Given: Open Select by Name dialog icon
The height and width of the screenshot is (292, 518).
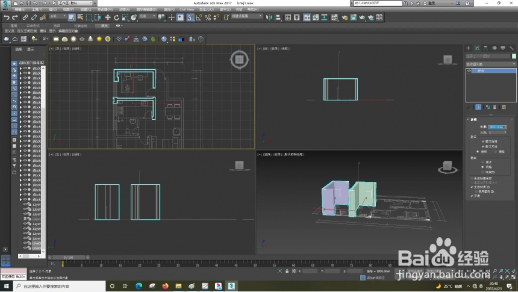Looking at the screenshot, I should tap(80, 17).
